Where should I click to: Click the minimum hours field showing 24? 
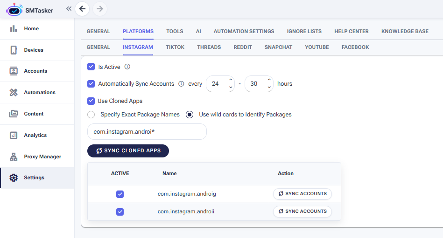click(x=220, y=84)
